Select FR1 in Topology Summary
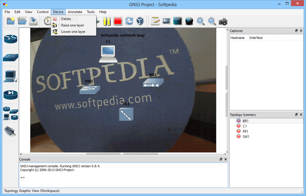The width and height of the screenshot is (306, 196). tap(245, 132)
